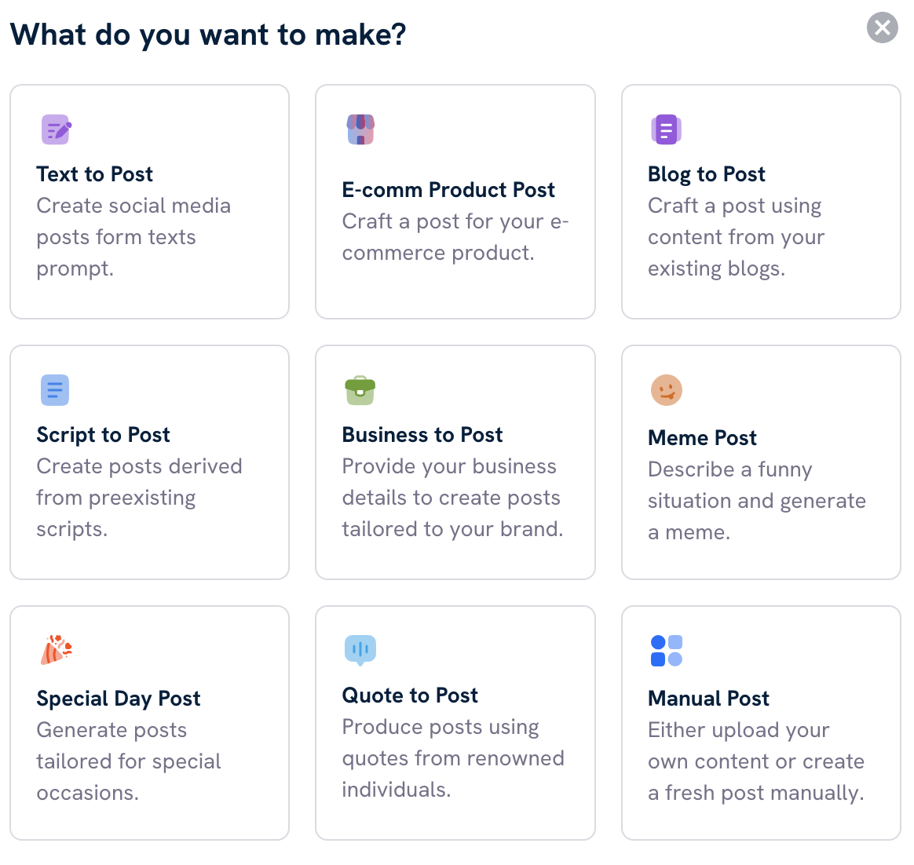Viewport: 914px width, 865px height.
Task: Select the Script to Post blue script icon
Action: click(x=55, y=390)
